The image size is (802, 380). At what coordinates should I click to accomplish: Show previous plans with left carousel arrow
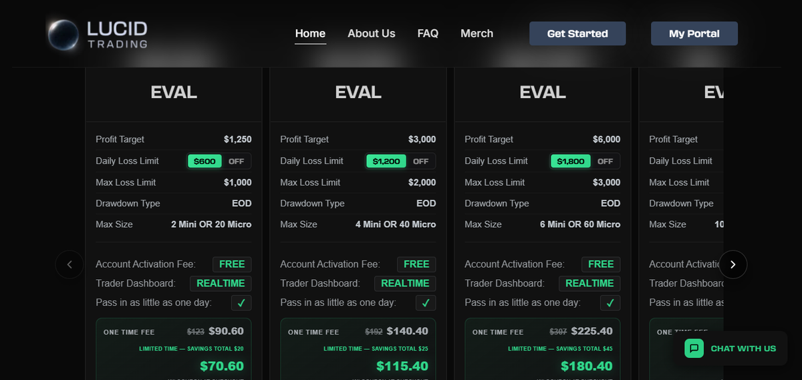(x=70, y=264)
